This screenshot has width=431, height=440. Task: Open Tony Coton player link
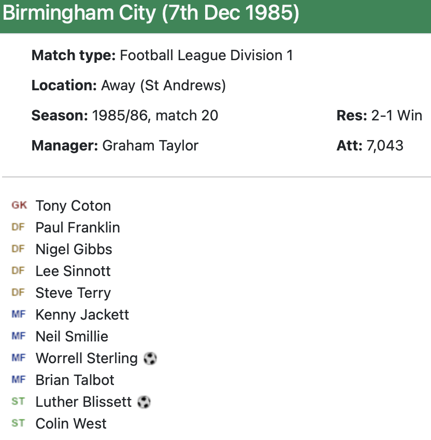(x=73, y=205)
